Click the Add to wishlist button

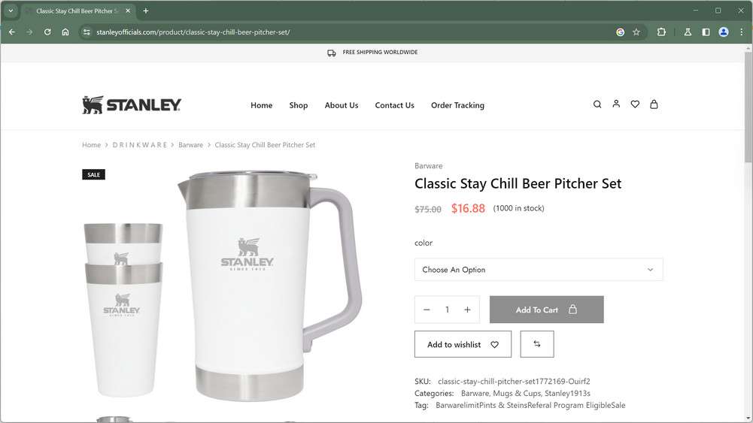463,344
